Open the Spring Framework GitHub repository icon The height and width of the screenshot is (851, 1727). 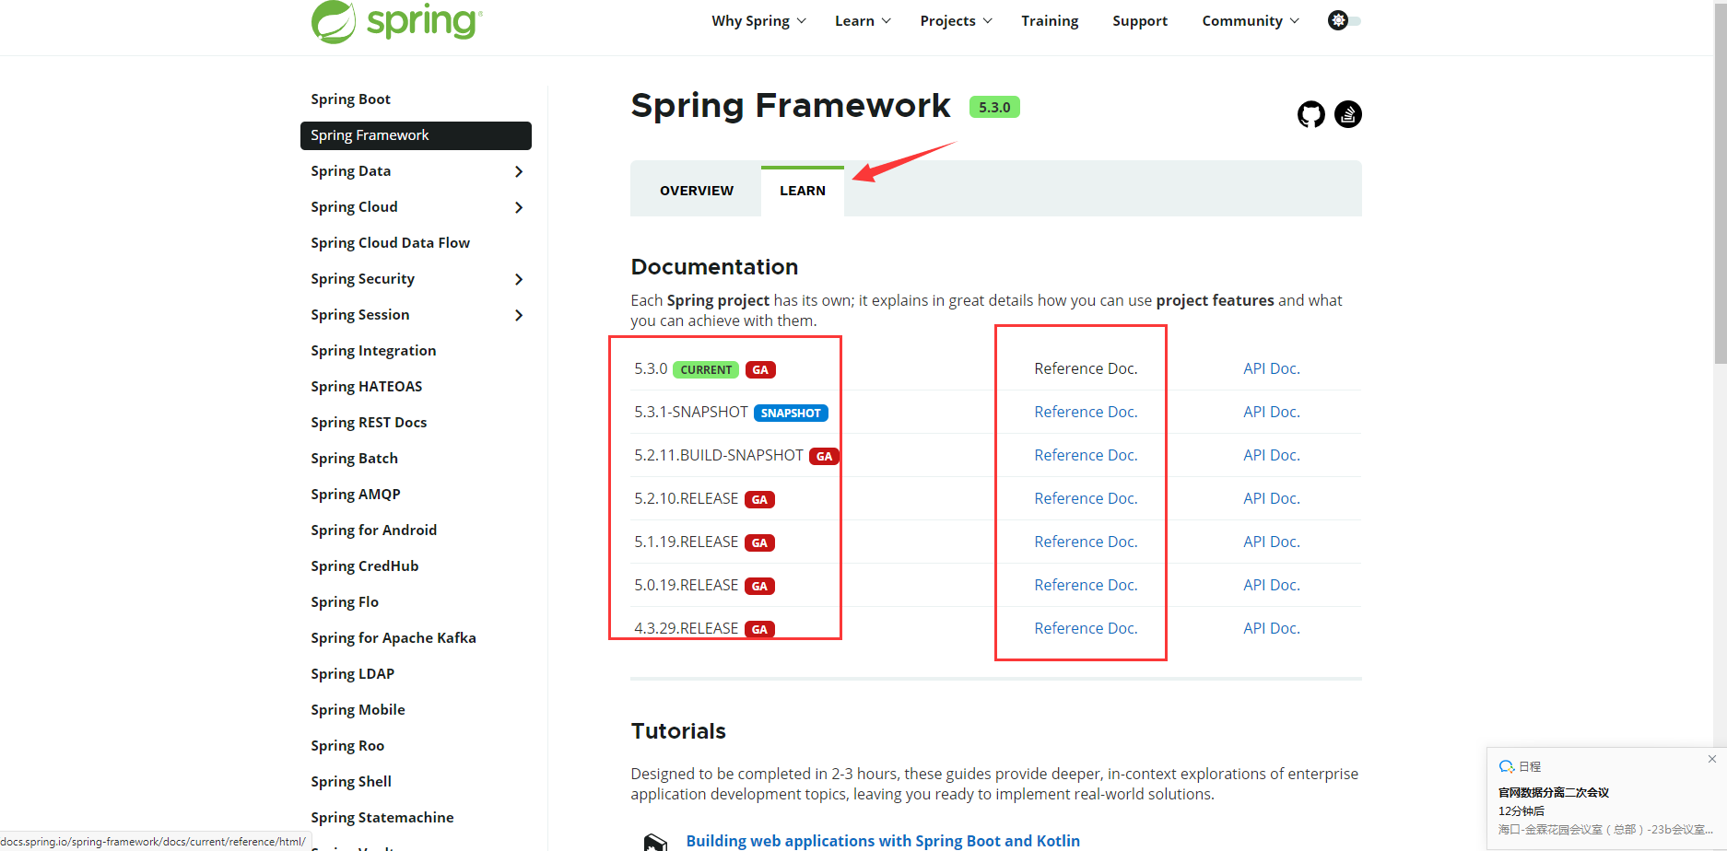(x=1311, y=114)
